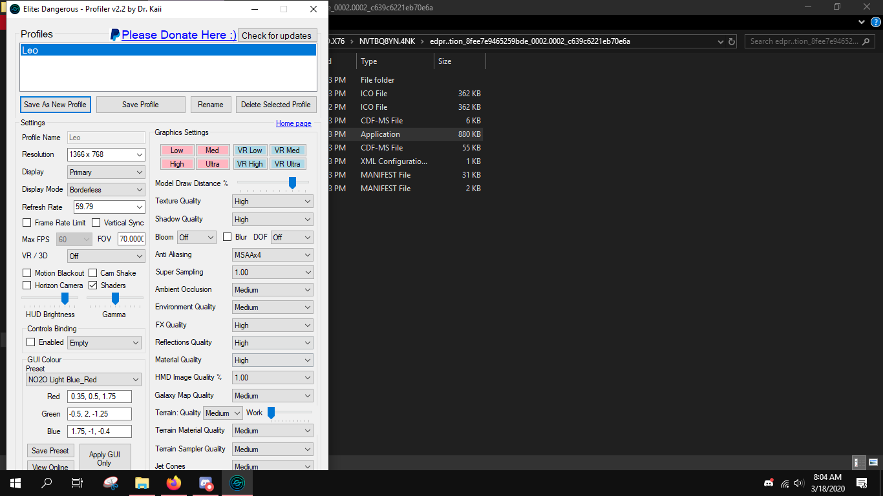This screenshot has width=883, height=496.
Task: Open the paint palette app on the taskbar
Action: click(x=111, y=482)
